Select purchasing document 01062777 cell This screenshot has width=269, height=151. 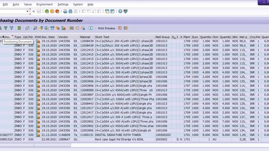click(x=7, y=135)
